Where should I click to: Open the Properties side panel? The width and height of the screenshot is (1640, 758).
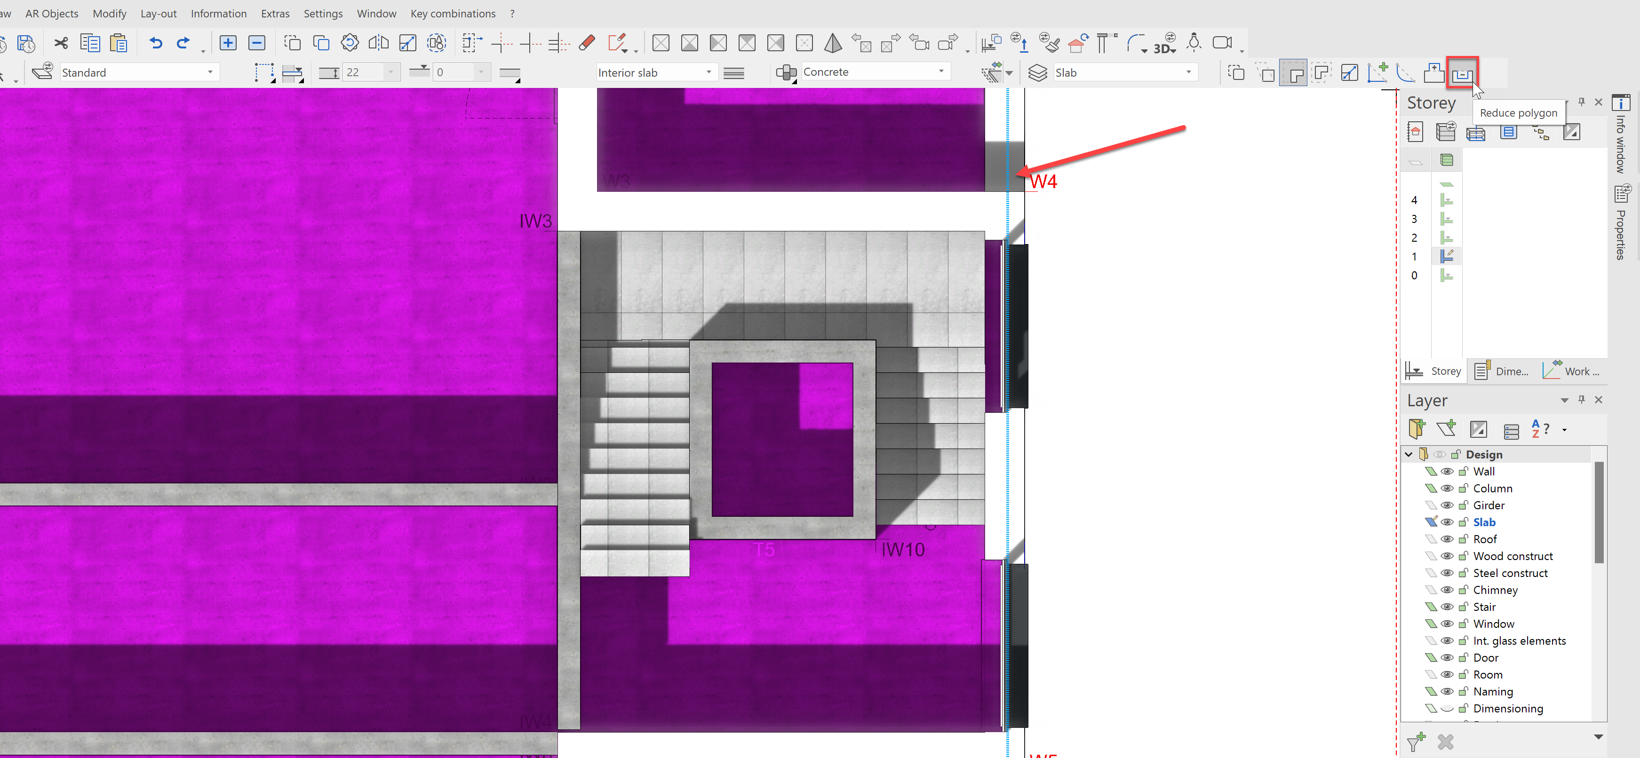point(1621,222)
